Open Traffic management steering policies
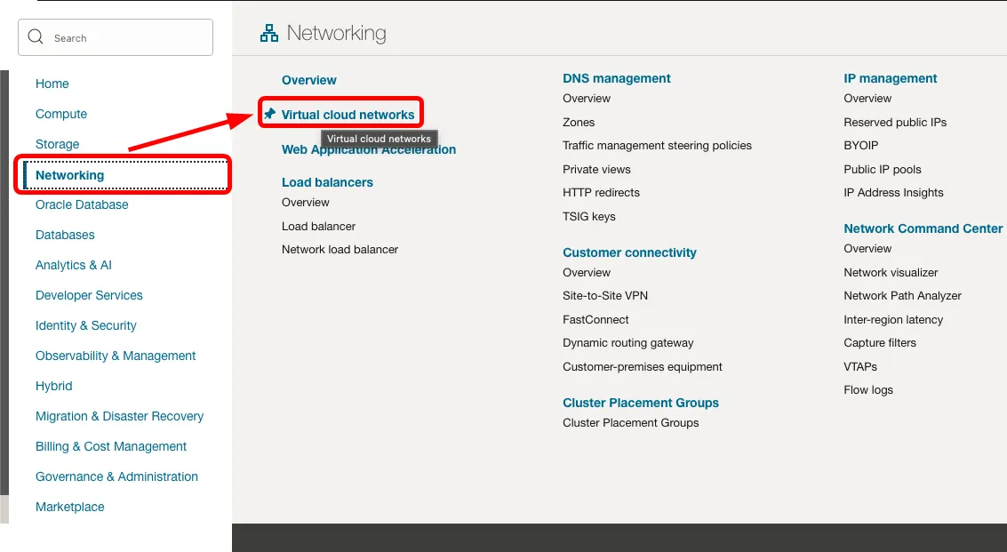Screen dimensions: 1007x552 point(657,145)
